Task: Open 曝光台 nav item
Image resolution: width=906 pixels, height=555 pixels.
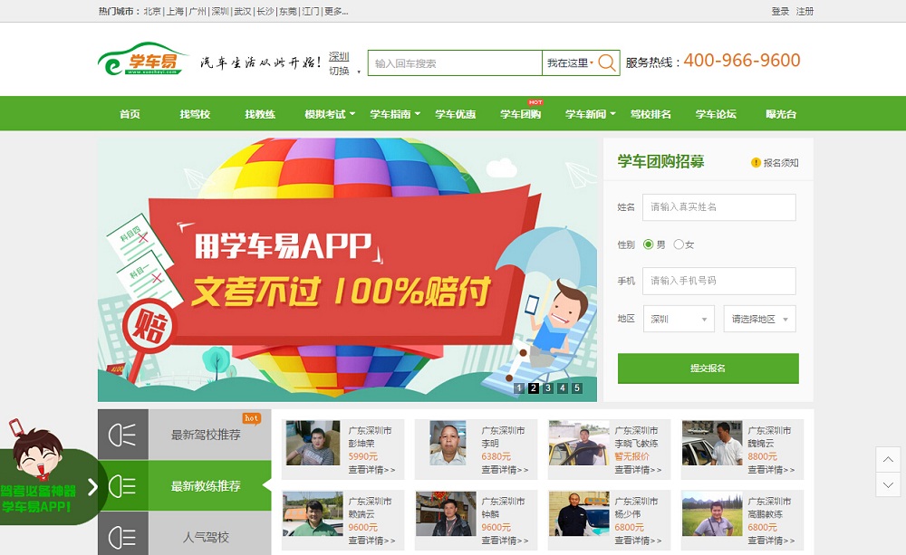Action: pos(781,114)
